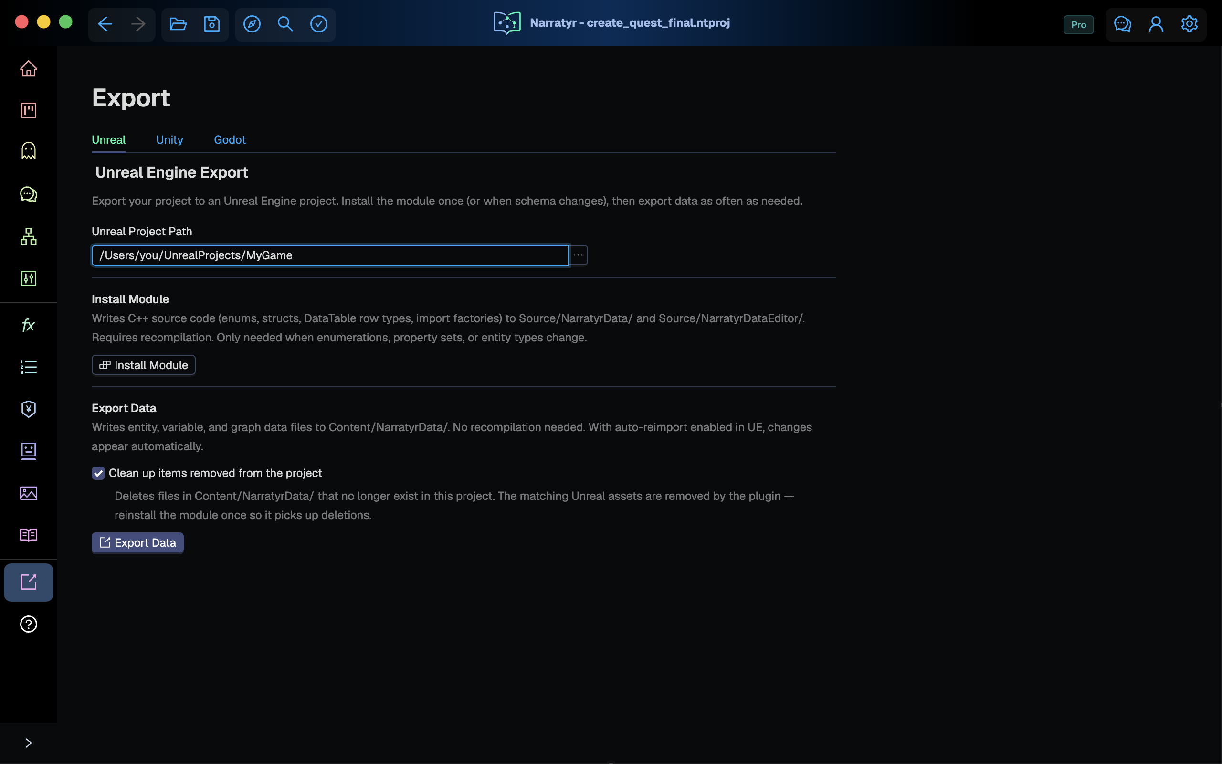Viewport: 1222px width, 764px height.
Task: Click the Export page title
Action: [x=131, y=97]
